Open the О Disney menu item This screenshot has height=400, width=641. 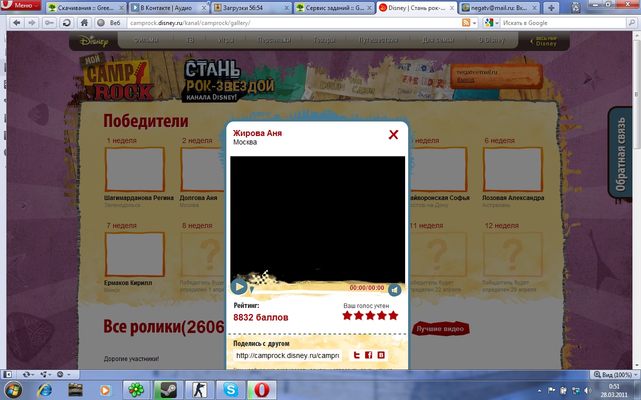(491, 40)
